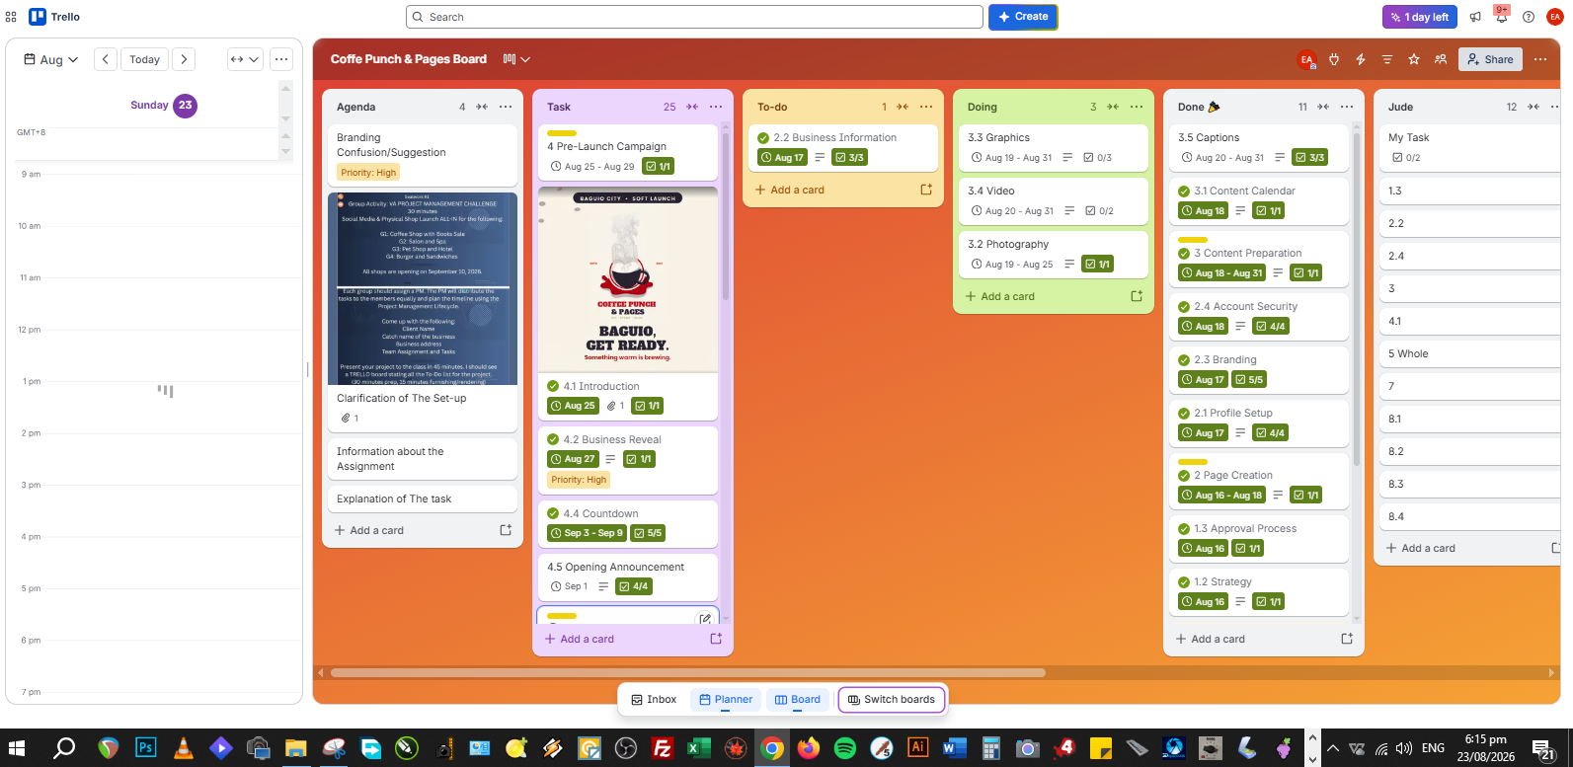This screenshot has width=1573, height=767.
Task: Open Doing list actions menu
Action: (1137, 107)
